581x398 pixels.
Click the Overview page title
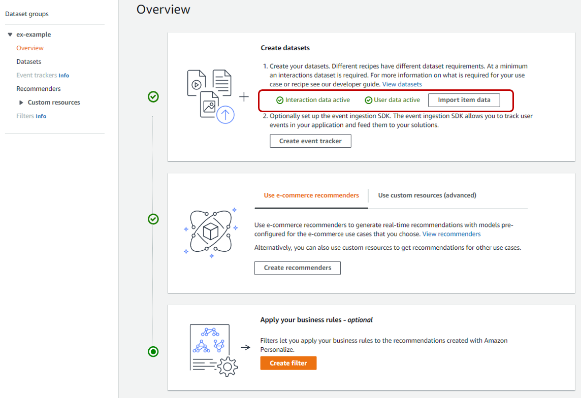coord(163,9)
